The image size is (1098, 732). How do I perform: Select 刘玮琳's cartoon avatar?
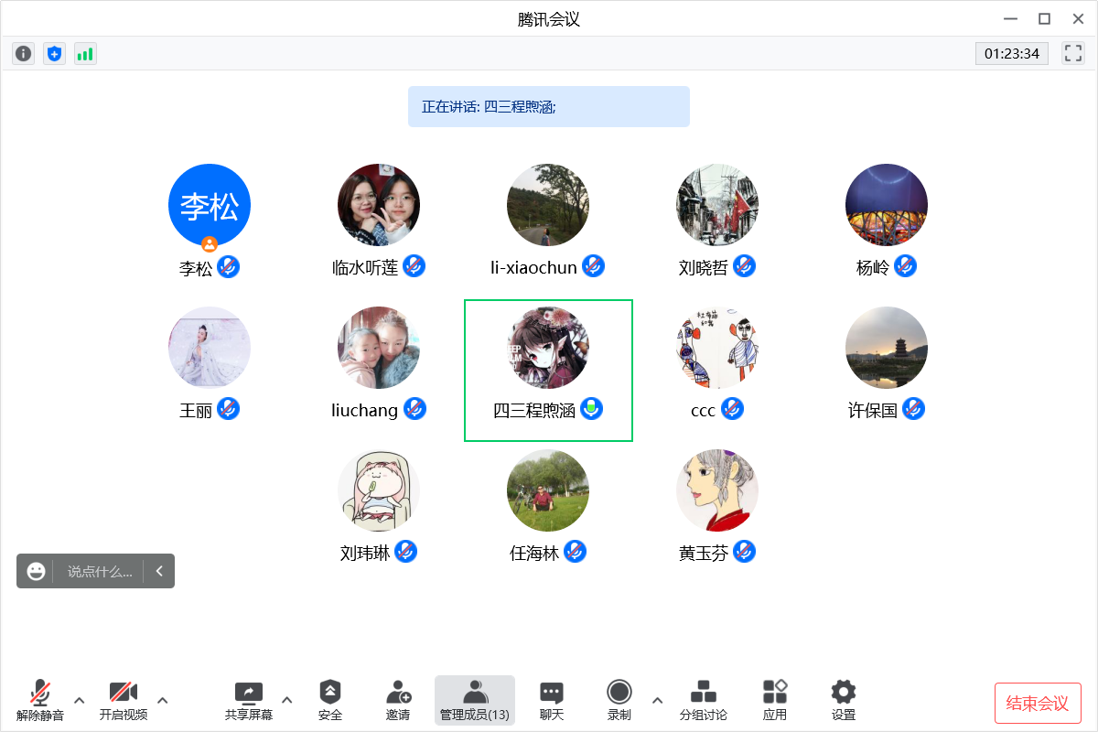pyautogui.click(x=379, y=490)
